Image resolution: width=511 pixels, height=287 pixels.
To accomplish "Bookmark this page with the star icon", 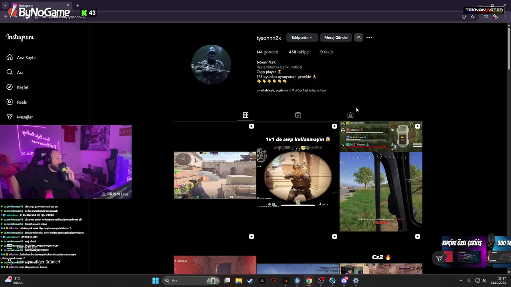I will pyautogui.click(x=473, y=17).
